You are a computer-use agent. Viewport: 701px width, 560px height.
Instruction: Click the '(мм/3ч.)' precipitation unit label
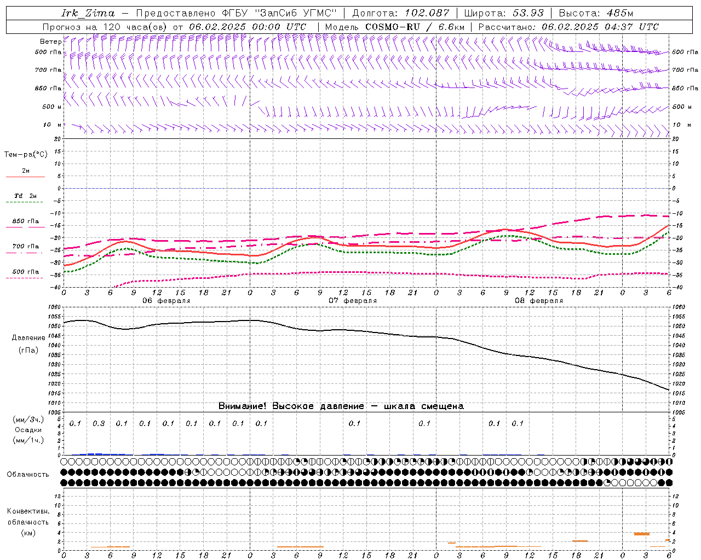tap(28, 419)
